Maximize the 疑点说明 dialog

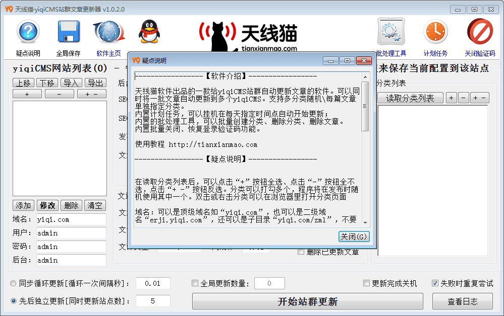347,60
